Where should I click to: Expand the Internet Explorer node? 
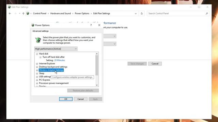(x=37, y=64)
